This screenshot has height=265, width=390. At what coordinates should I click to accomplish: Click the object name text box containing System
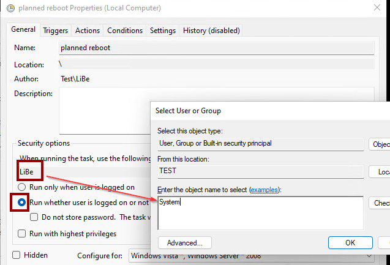pyautogui.click(x=260, y=211)
